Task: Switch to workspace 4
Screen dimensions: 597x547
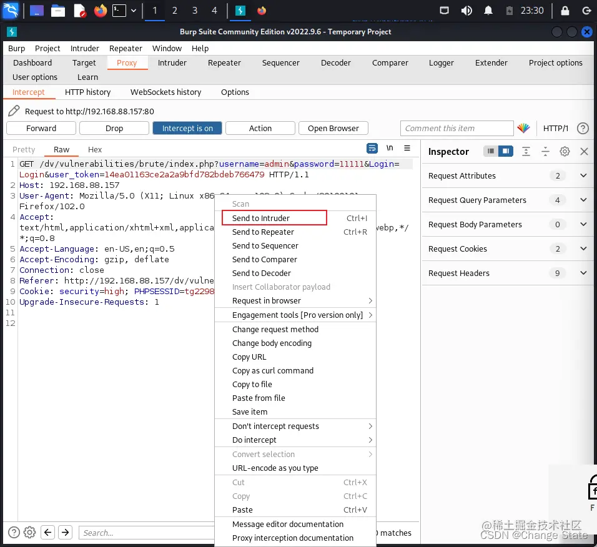Action: pyautogui.click(x=214, y=11)
